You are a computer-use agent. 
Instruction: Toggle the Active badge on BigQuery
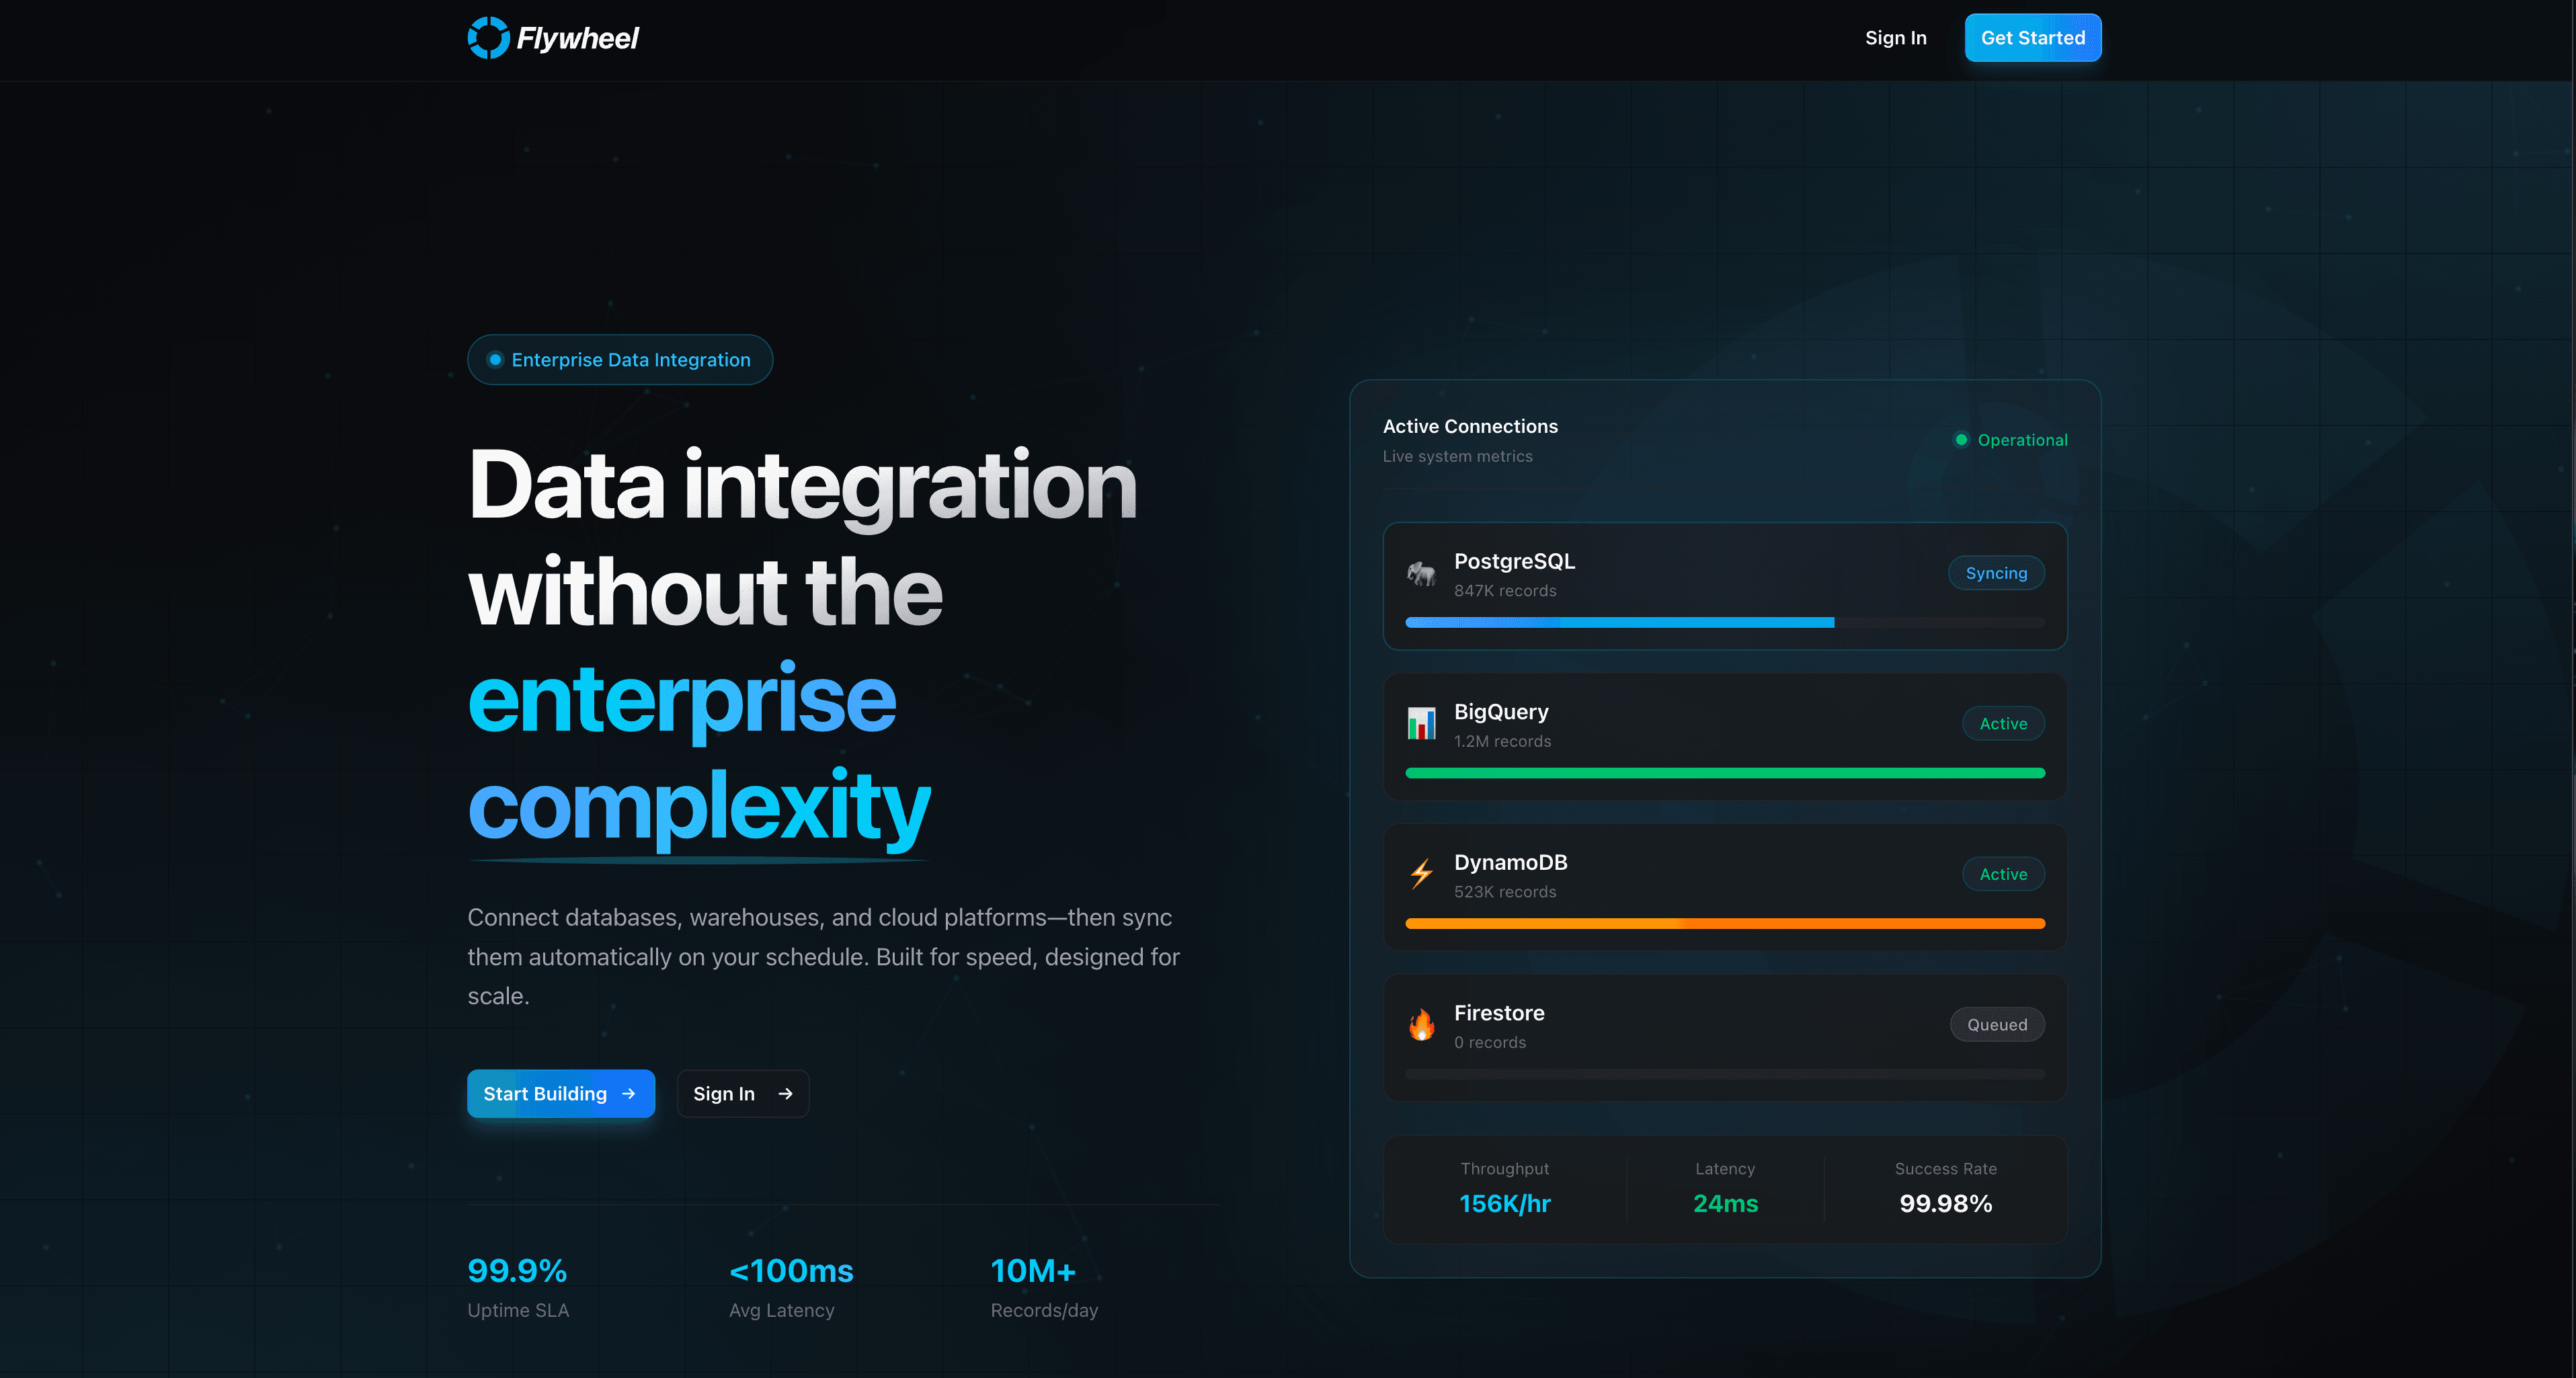pyautogui.click(x=2003, y=723)
